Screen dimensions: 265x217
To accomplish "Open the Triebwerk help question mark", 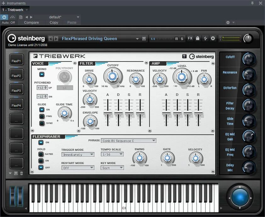I will coord(184,56).
